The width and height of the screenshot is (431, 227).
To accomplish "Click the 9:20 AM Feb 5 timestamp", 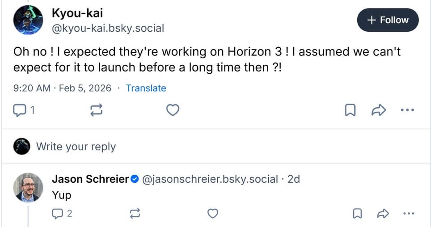I will pos(62,88).
